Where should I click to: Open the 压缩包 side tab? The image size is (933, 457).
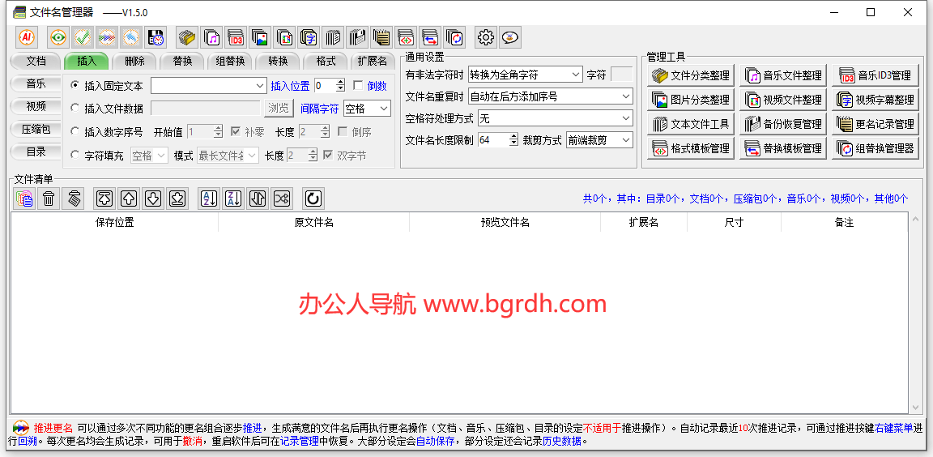[x=36, y=129]
